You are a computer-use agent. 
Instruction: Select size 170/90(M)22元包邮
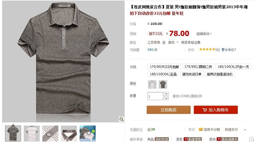click(x=164, y=67)
